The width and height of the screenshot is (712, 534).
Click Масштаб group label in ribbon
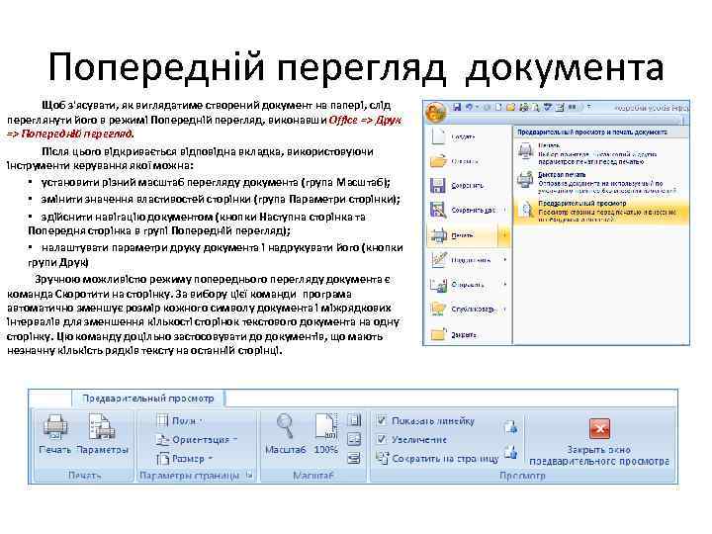[x=312, y=476]
